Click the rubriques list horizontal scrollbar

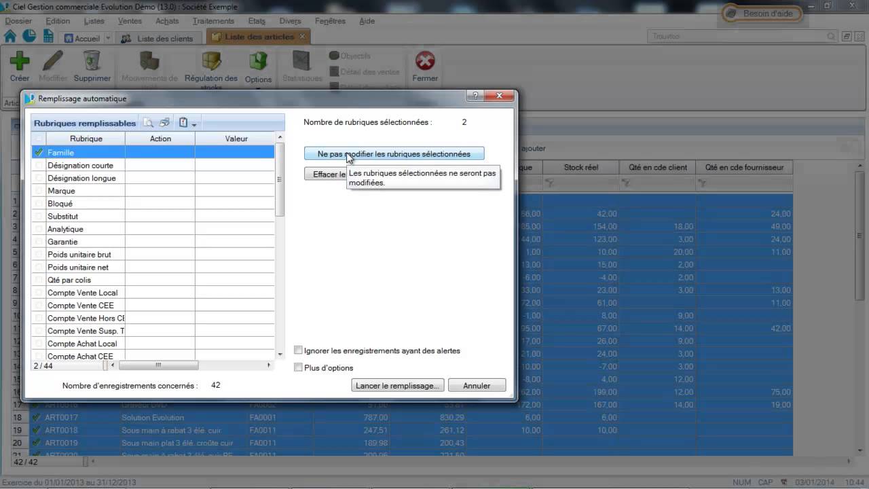pos(158,365)
